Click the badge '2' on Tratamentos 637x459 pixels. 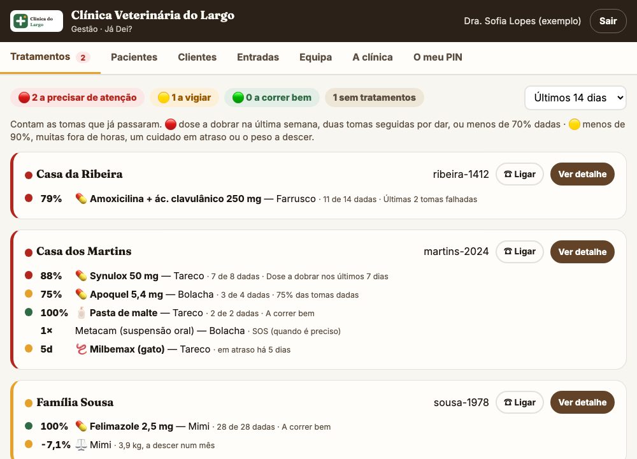(x=83, y=58)
